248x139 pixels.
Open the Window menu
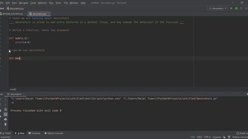(x=74, y=3)
